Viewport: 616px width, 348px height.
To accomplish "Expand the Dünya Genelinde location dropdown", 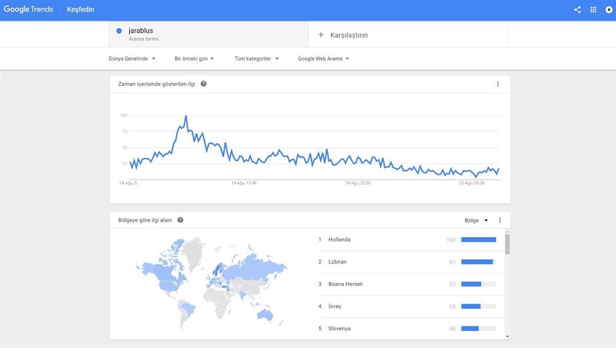I will click(x=132, y=59).
